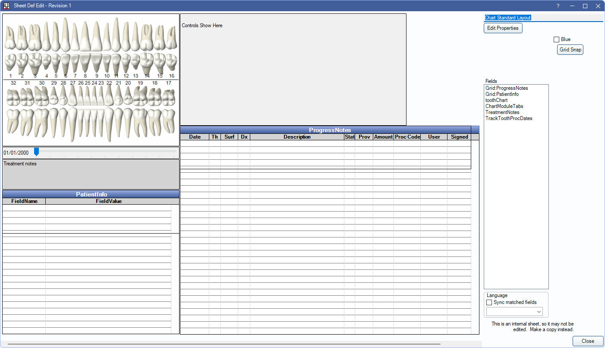605x348 pixels.
Task: Click the Treatment notes area
Action: point(91,173)
